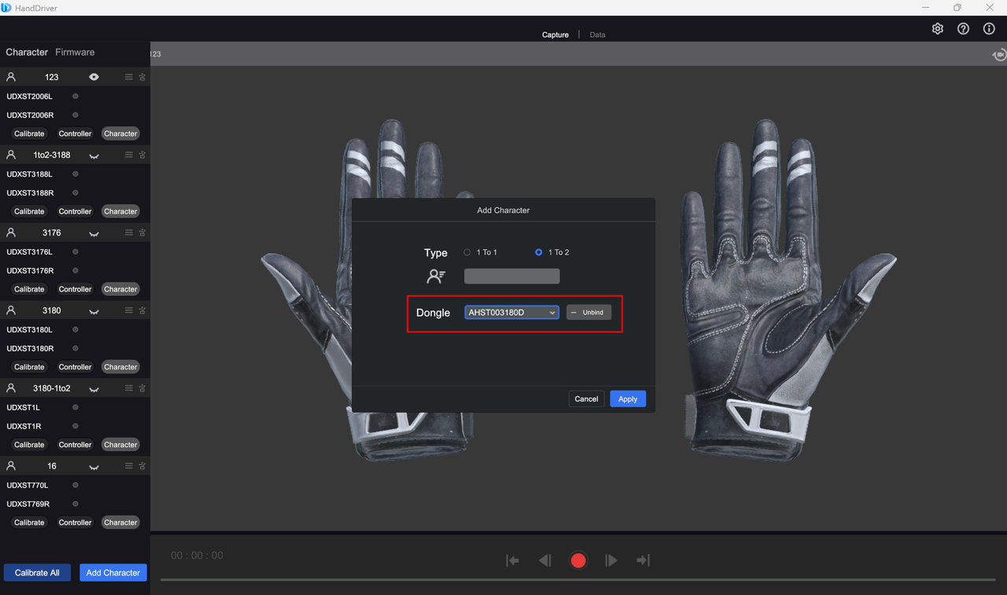The width and height of the screenshot is (1007, 595).
Task: Open the help question mark icon
Action: [963, 29]
